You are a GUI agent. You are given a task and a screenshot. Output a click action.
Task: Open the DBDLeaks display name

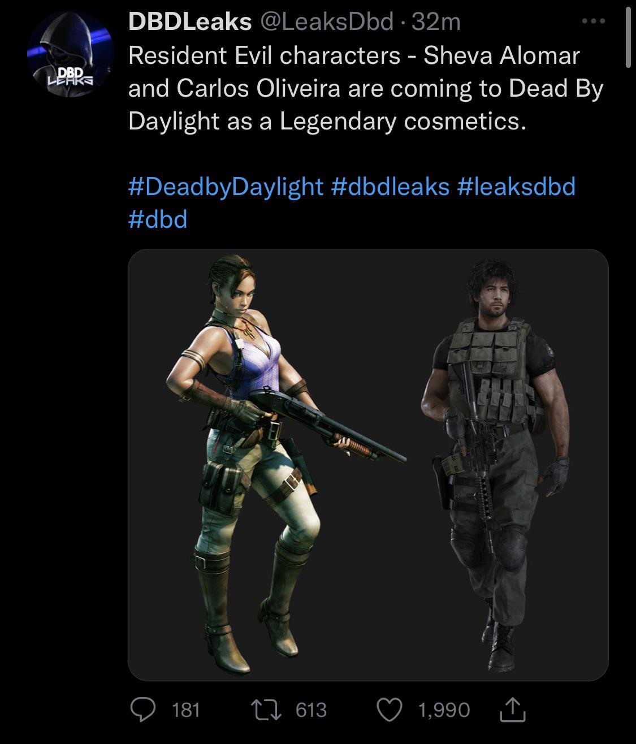point(190,22)
